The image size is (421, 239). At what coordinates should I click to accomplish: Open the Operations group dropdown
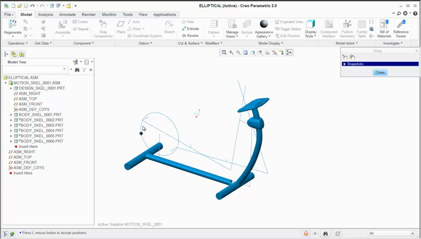coord(18,43)
